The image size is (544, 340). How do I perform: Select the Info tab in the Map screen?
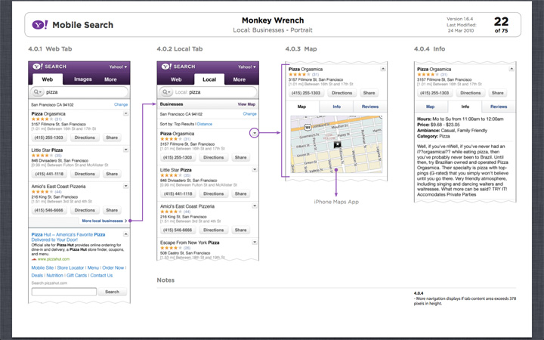point(336,107)
